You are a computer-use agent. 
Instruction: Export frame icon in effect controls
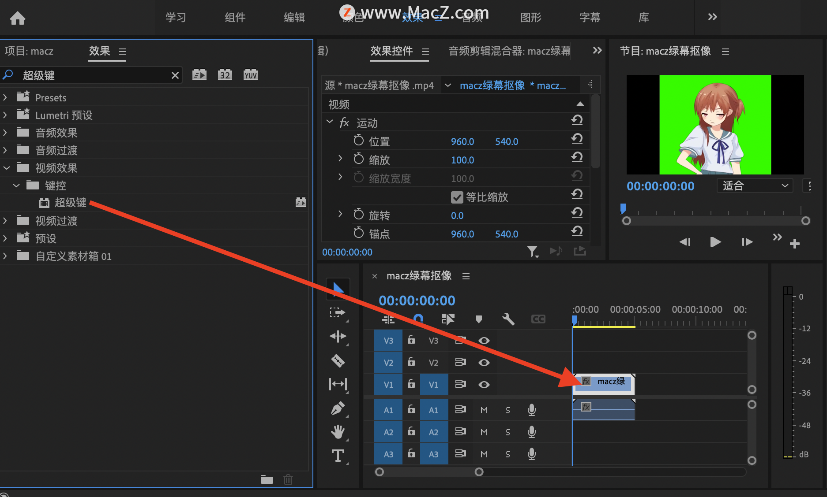pyautogui.click(x=579, y=251)
